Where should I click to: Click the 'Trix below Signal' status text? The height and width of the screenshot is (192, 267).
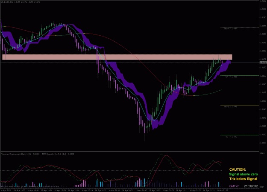(x=243, y=179)
